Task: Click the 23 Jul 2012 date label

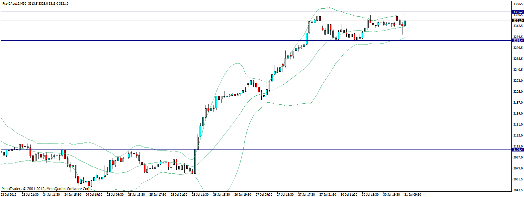Action: [9, 195]
